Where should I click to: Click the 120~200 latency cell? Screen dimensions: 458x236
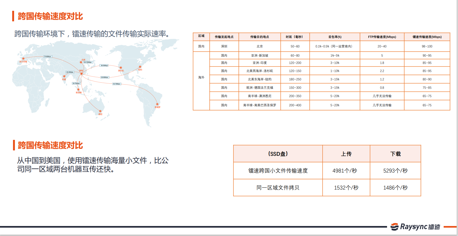tap(295, 63)
